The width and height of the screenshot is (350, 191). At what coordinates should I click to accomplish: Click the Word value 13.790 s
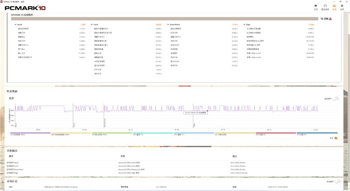[x=82, y=53]
